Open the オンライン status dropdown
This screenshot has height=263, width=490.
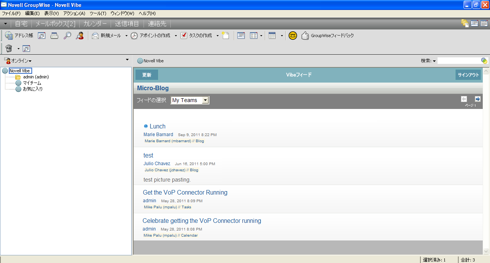(18, 60)
